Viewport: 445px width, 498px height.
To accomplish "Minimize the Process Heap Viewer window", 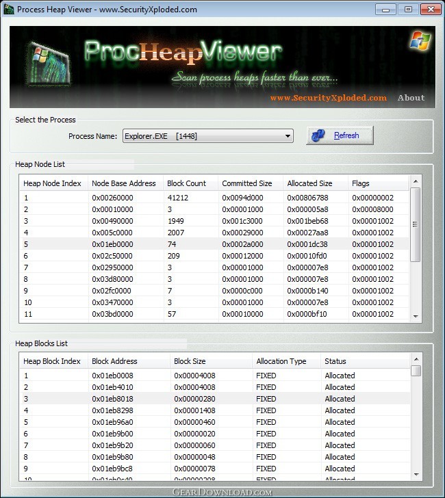I will pyautogui.click(x=385, y=10).
